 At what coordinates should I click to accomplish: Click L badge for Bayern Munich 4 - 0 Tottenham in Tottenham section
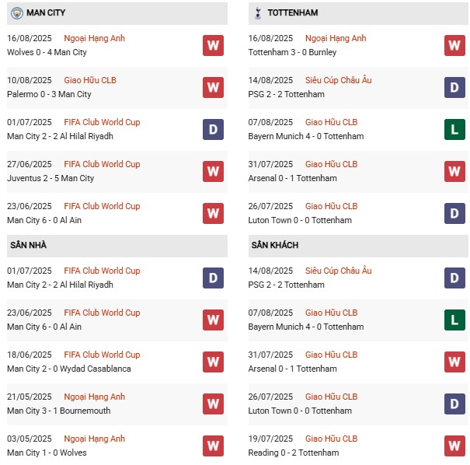click(x=454, y=129)
